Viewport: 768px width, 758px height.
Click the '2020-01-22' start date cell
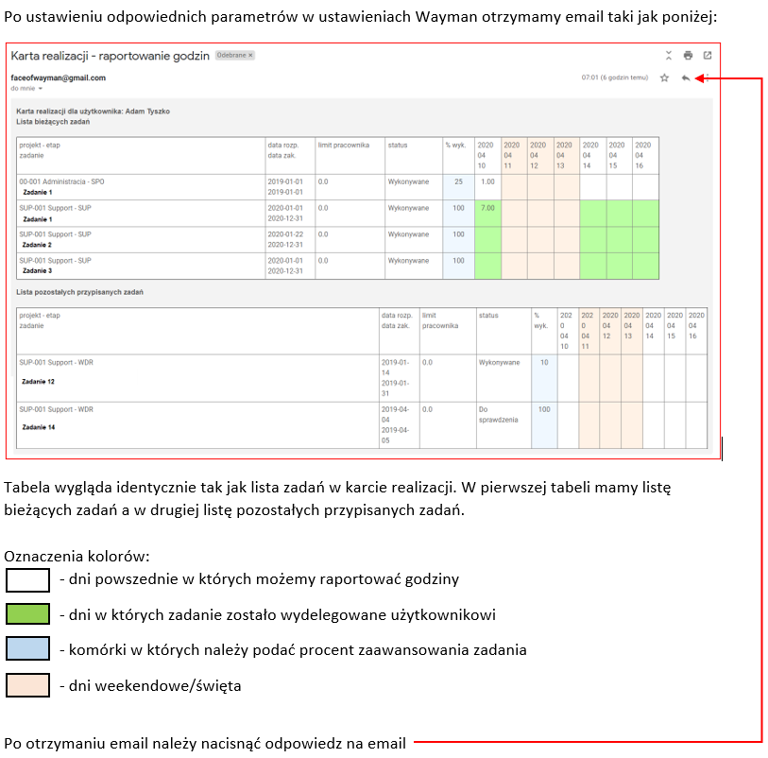coord(285,234)
